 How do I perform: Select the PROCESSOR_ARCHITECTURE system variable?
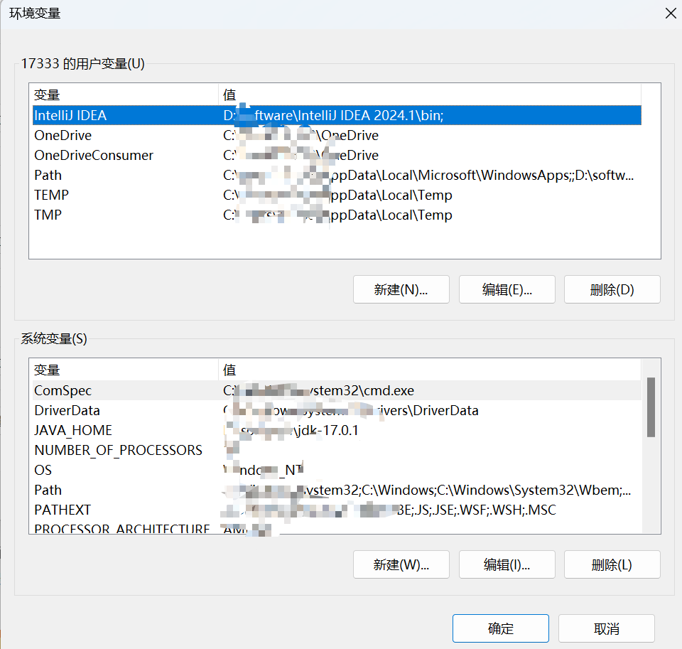[337, 527]
